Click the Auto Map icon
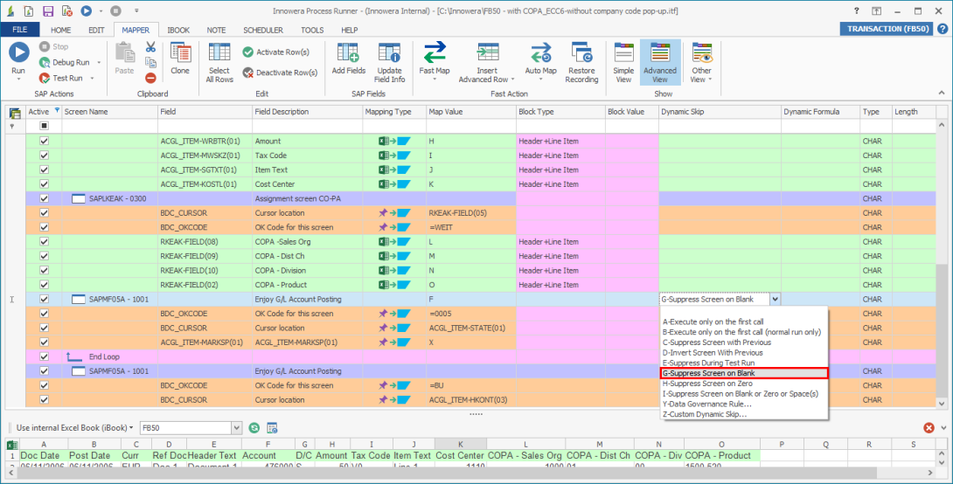Viewport: 953px width, 484px height. 540,59
